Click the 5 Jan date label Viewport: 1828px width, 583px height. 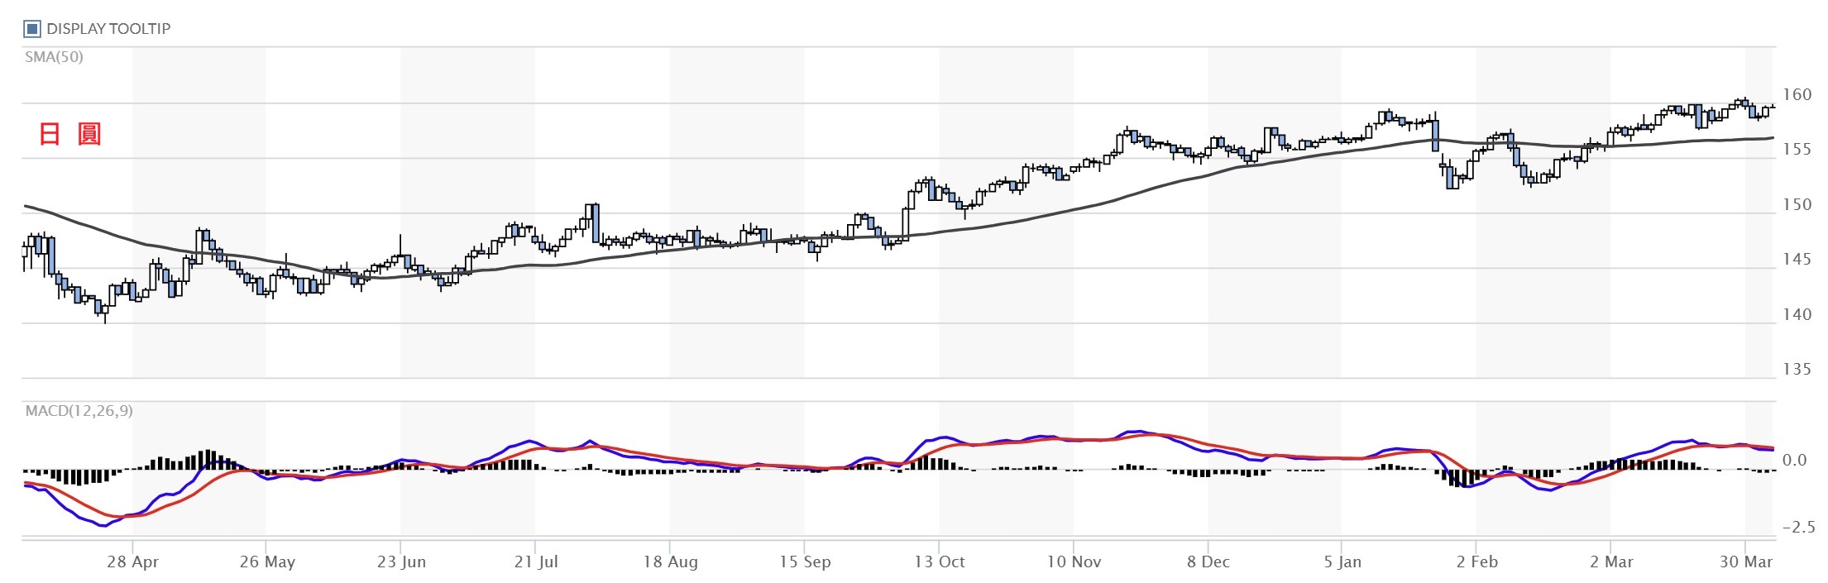(x=1342, y=562)
